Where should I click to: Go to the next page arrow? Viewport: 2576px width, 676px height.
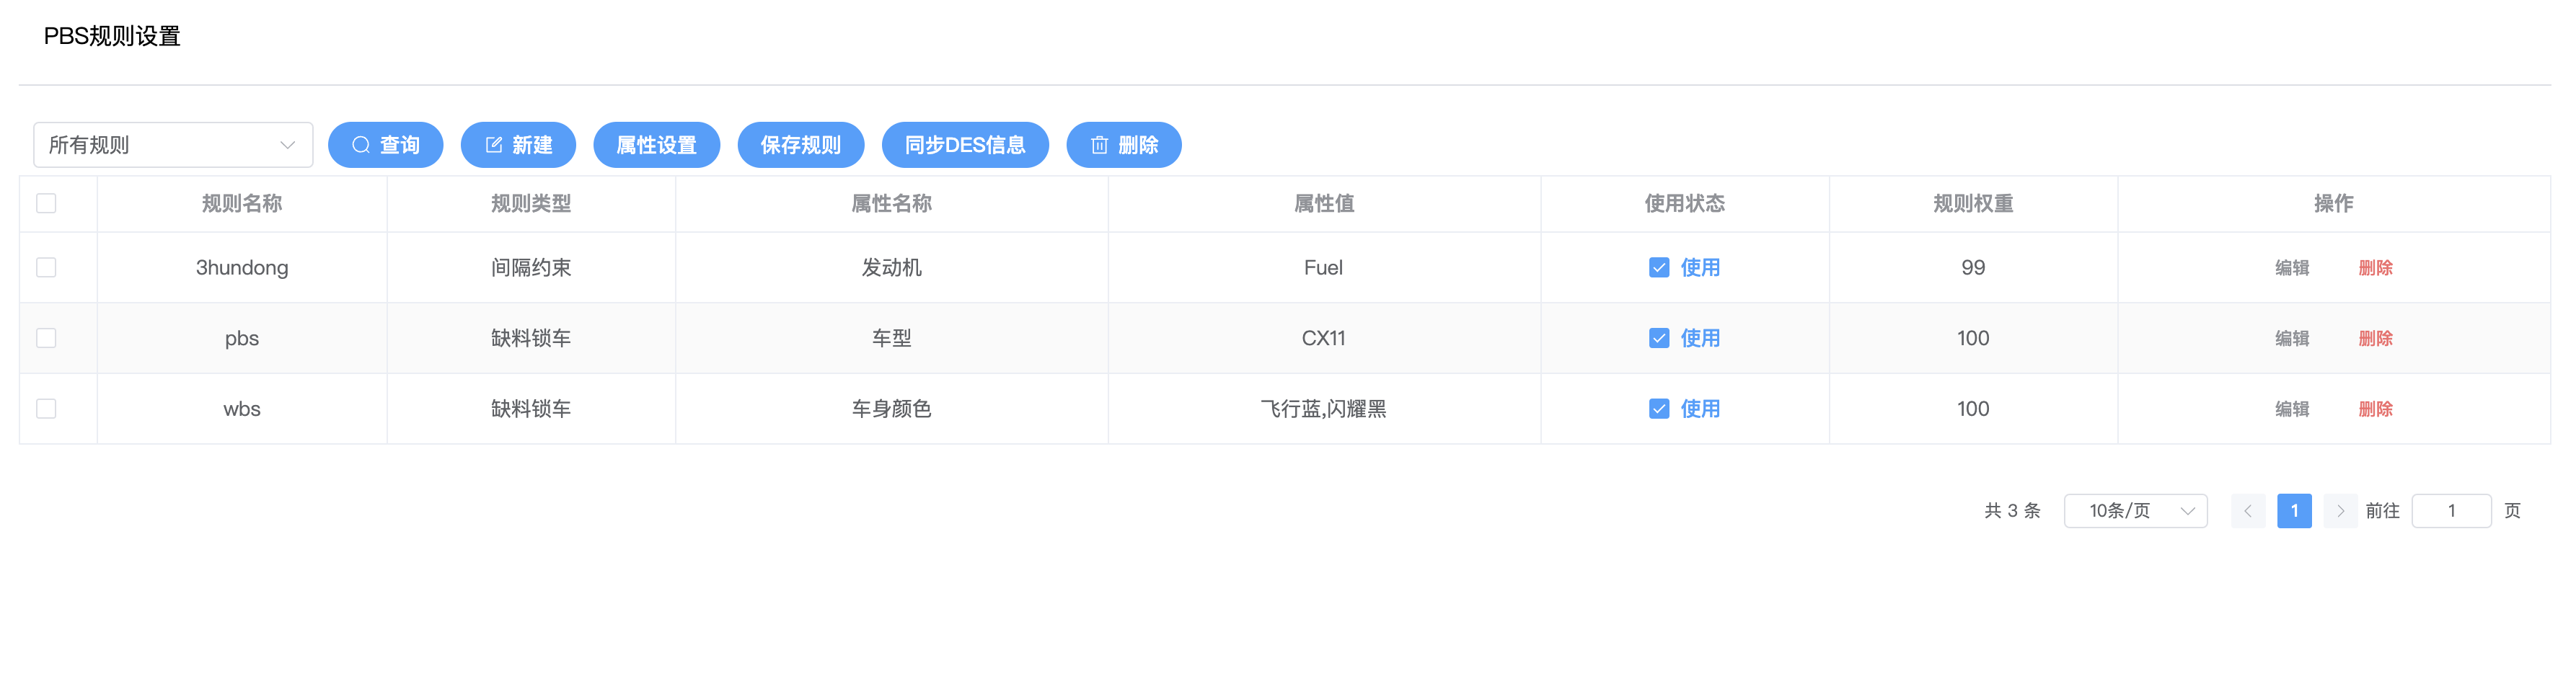pyautogui.click(x=2340, y=511)
